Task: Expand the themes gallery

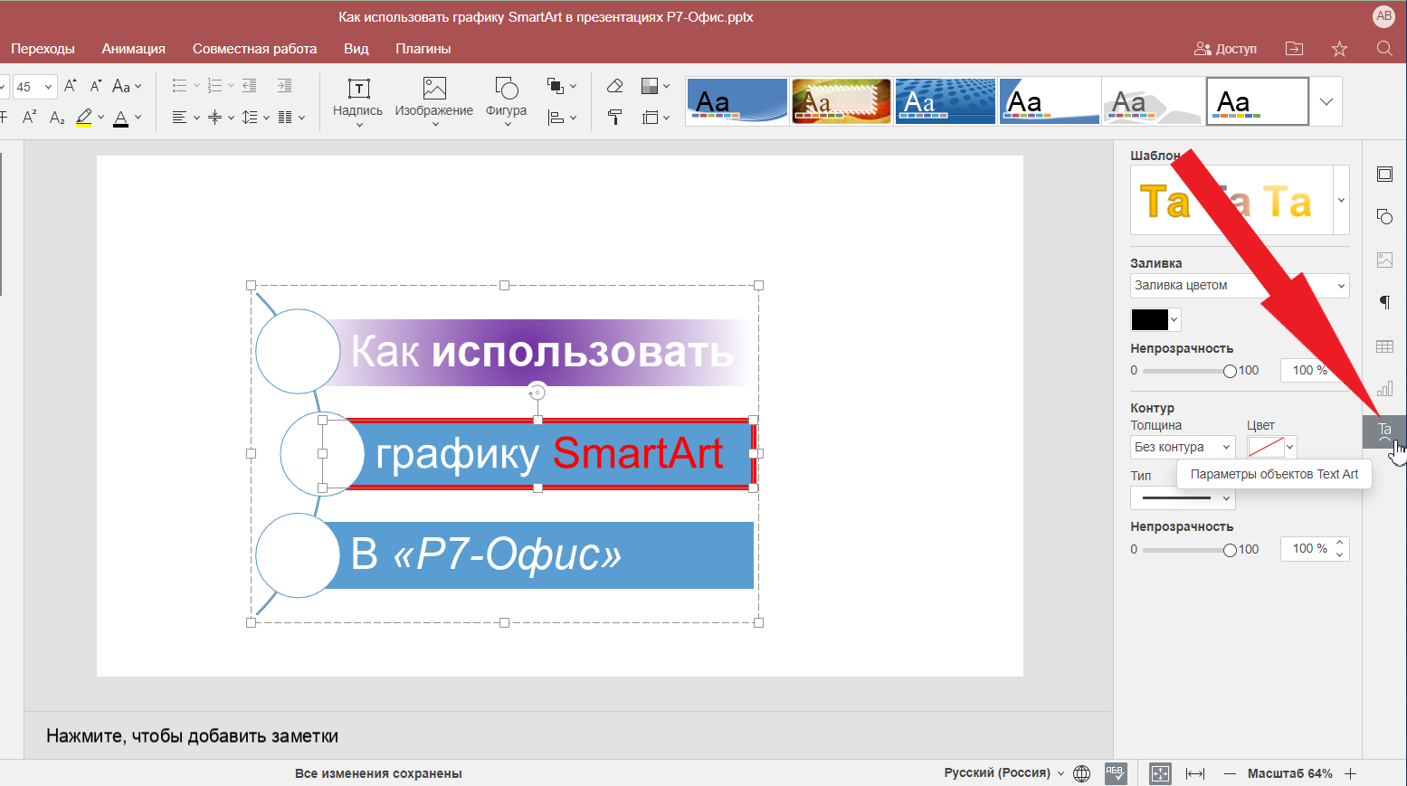Action: (x=1326, y=101)
